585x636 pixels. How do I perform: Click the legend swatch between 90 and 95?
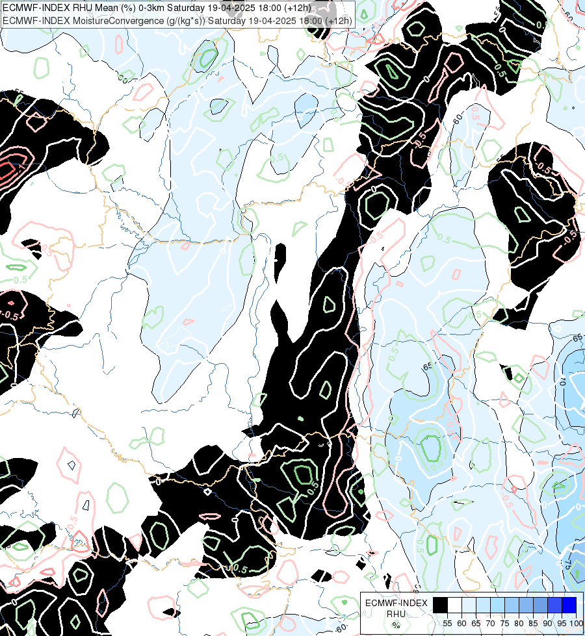[x=554, y=605]
